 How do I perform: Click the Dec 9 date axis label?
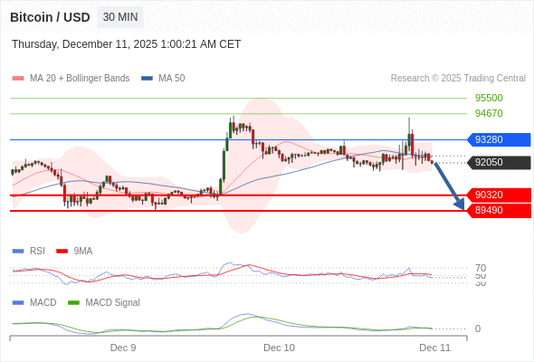coord(123,348)
